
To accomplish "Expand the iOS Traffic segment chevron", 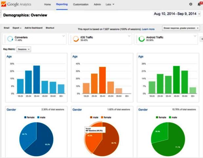I will point(129,36).
